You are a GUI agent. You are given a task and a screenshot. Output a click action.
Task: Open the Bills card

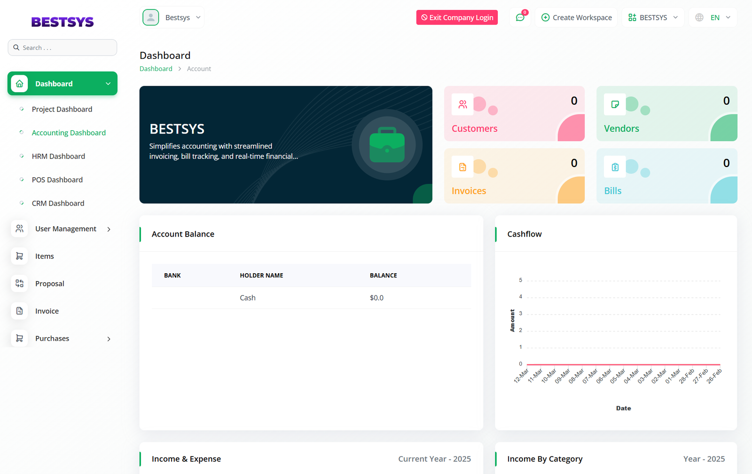pyautogui.click(x=666, y=176)
